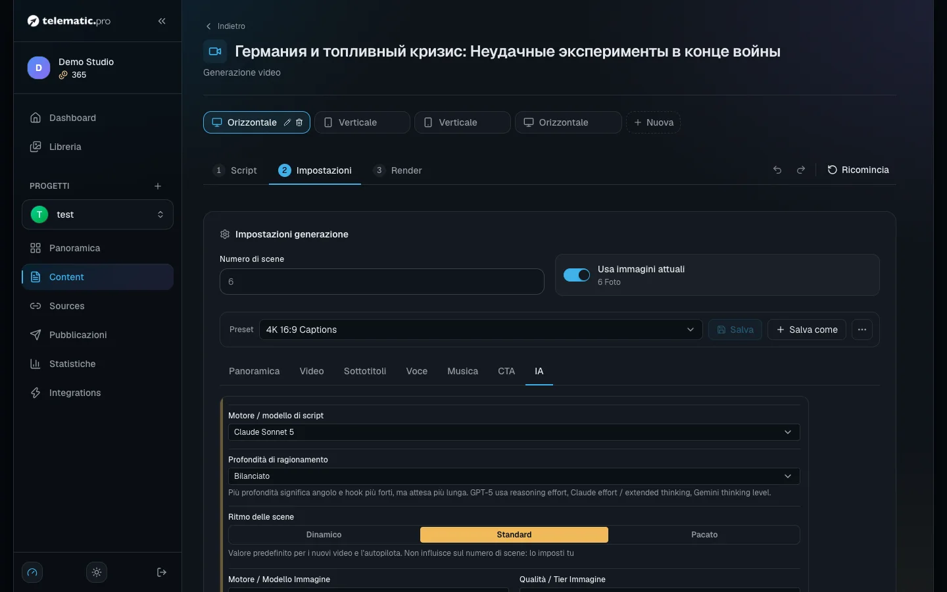Toggle Usa immagini attuali switch
Viewport: 947px width, 592px height.
click(577, 275)
